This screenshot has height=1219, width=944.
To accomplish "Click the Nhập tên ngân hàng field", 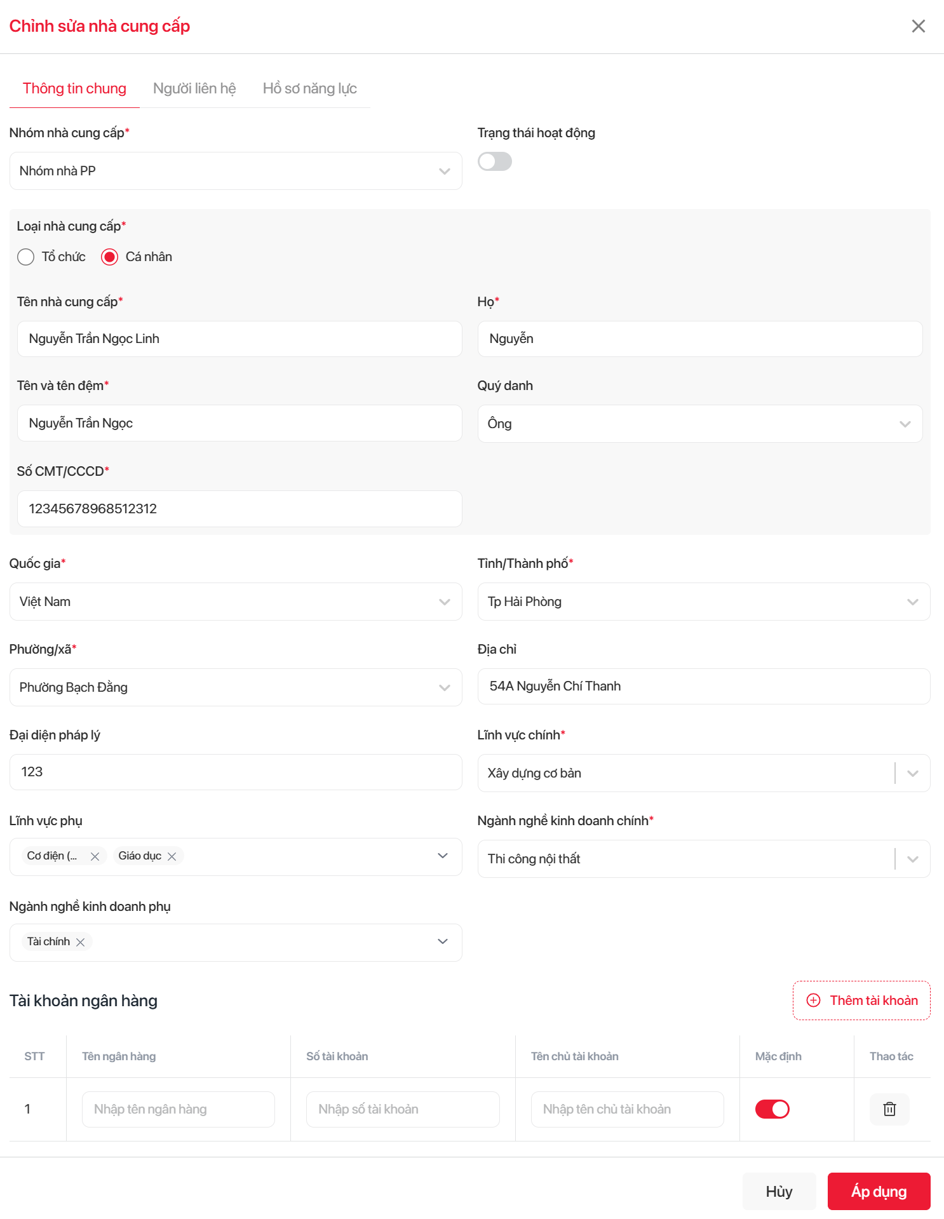I will point(179,1109).
